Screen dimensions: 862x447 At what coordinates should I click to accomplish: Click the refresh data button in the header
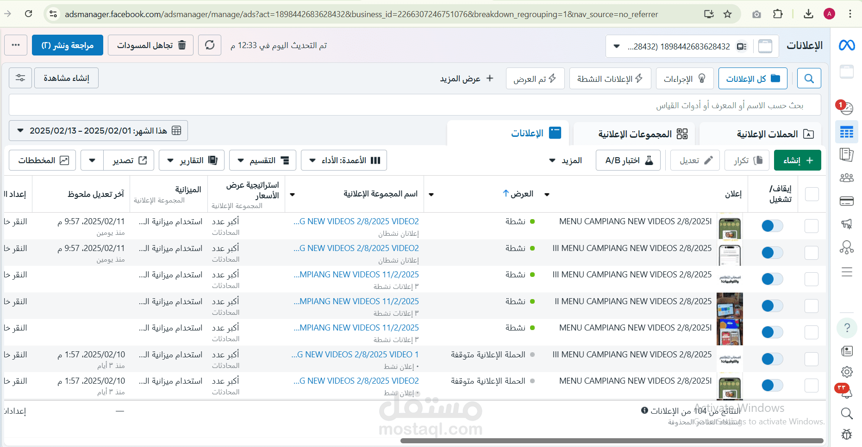[210, 45]
